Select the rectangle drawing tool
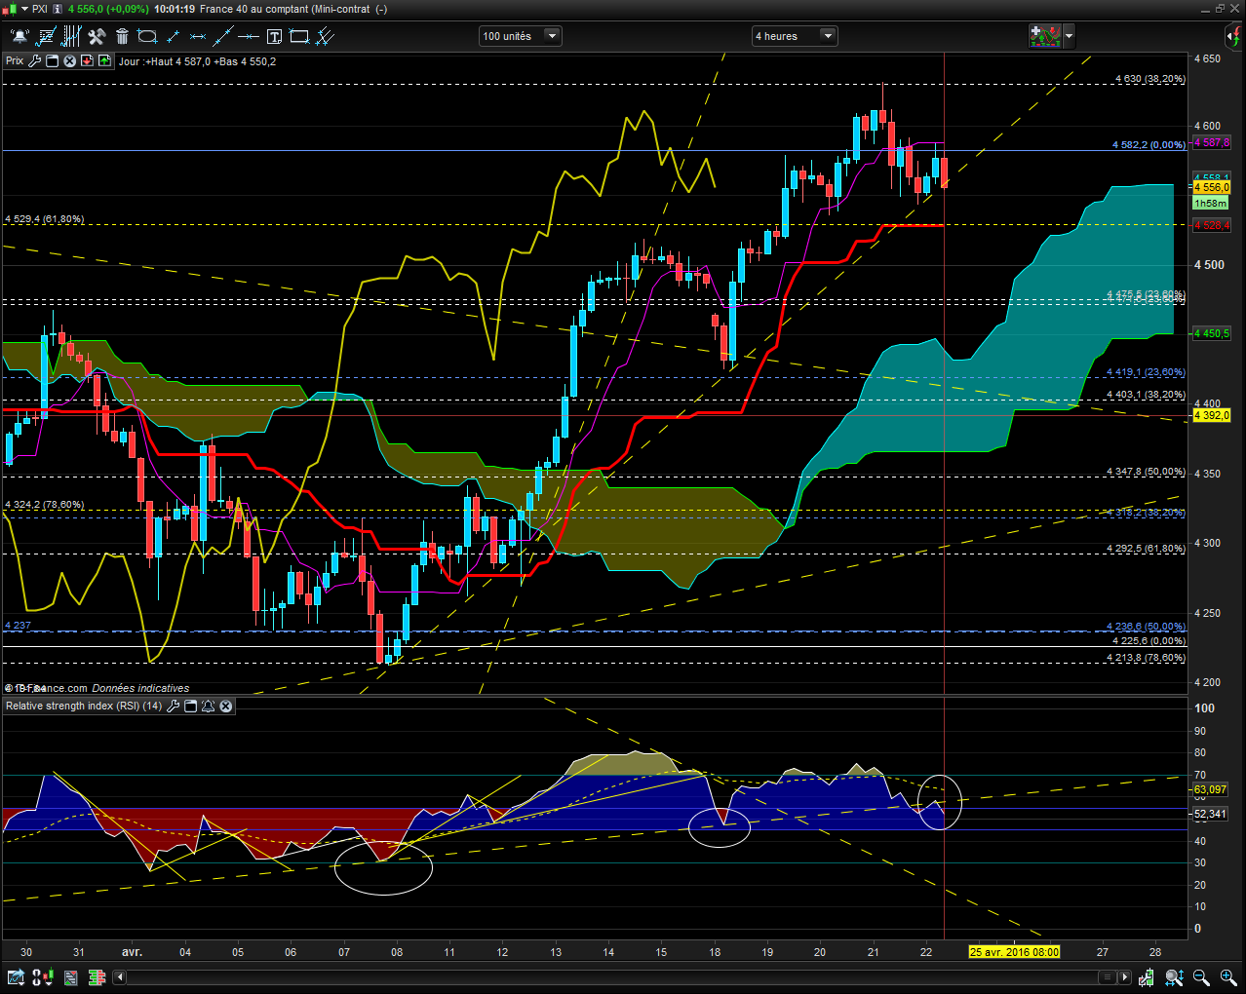This screenshot has height=994, width=1246. click(x=299, y=37)
